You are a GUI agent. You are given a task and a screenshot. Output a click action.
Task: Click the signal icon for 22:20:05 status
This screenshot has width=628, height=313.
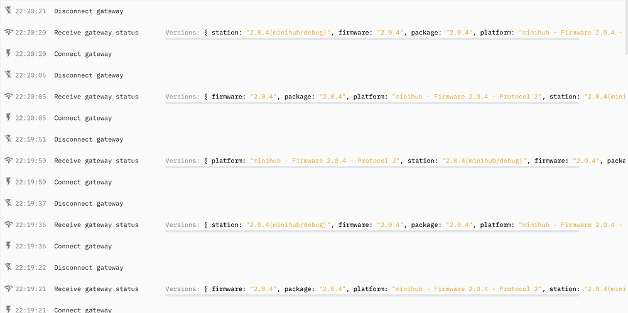8,97
